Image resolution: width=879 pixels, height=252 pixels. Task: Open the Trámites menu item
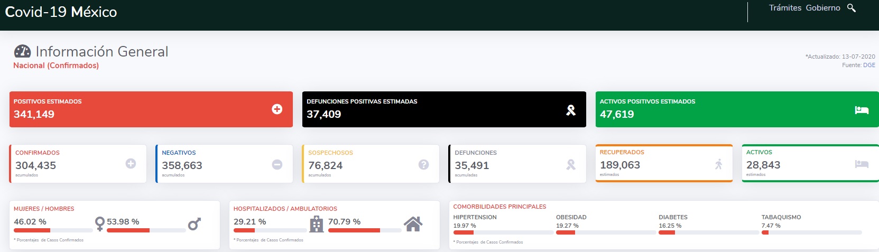(x=785, y=8)
